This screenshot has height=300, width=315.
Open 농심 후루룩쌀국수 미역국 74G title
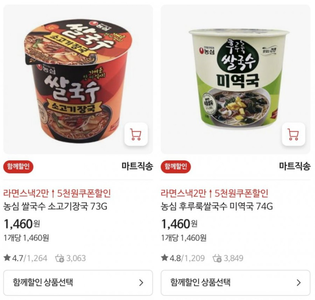(x=217, y=206)
